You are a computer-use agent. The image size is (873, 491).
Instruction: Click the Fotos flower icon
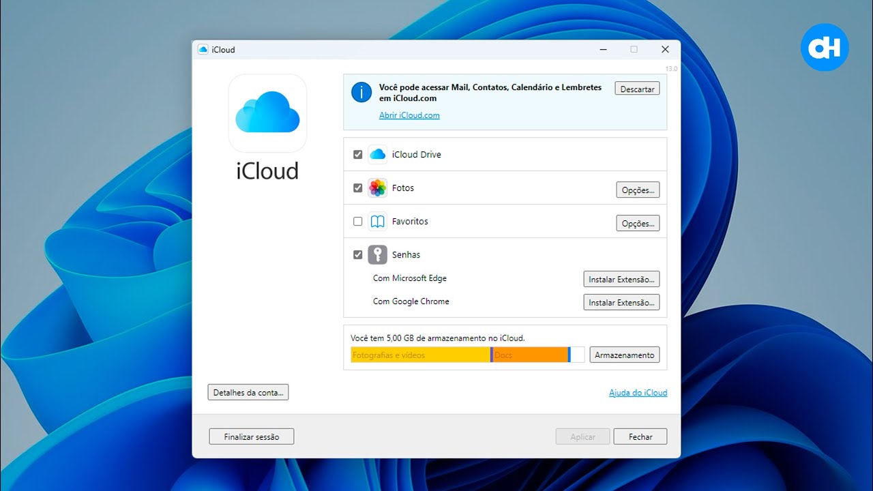[377, 188]
